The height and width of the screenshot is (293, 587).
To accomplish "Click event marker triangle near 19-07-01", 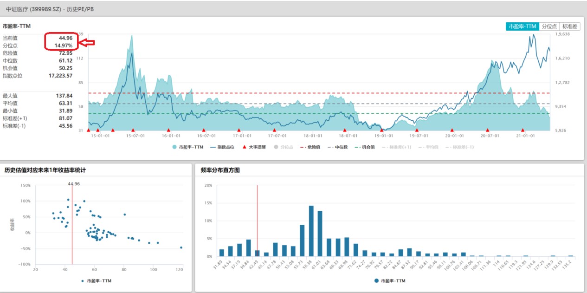I will tap(417, 130).
